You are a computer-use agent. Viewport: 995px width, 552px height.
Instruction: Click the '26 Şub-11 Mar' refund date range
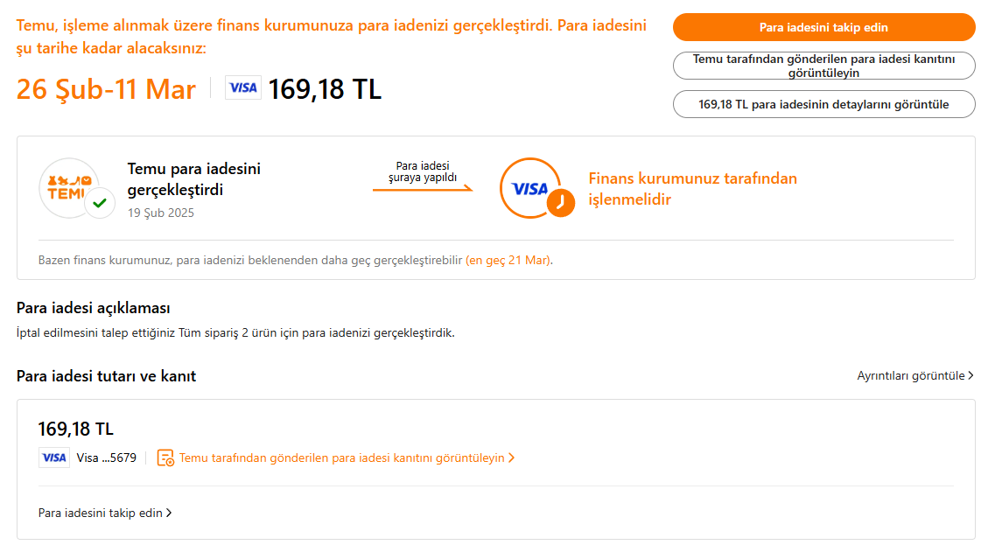coord(106,89)
